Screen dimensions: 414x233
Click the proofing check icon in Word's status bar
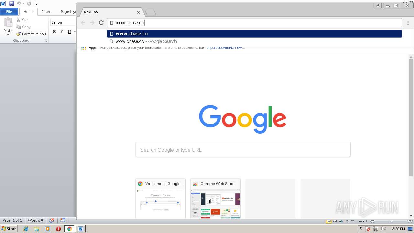click(51, 220)
